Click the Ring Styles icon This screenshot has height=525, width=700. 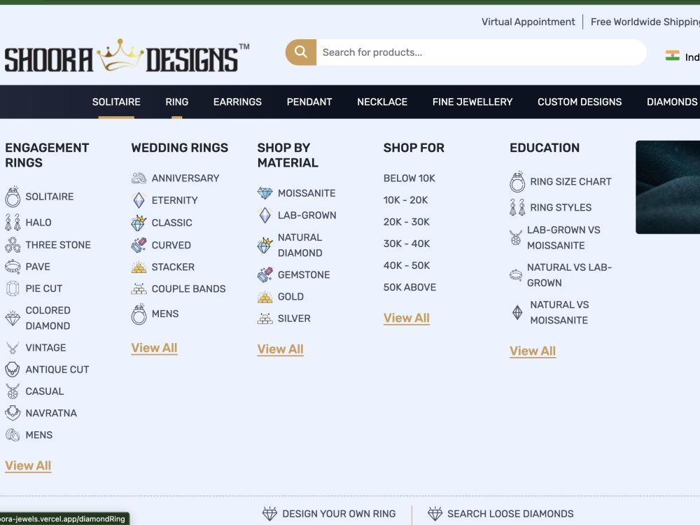tap(517, 207)
